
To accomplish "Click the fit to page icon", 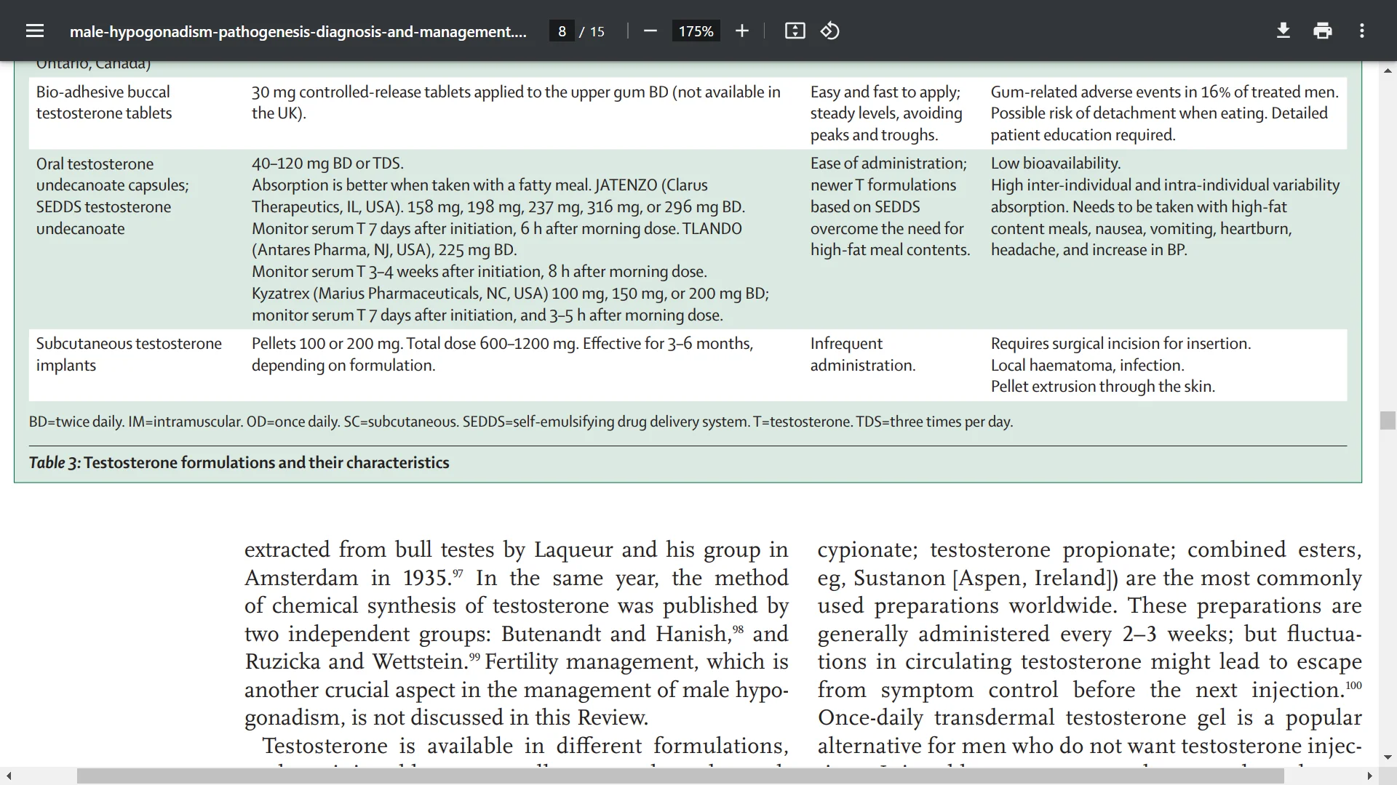I will 795,31.
